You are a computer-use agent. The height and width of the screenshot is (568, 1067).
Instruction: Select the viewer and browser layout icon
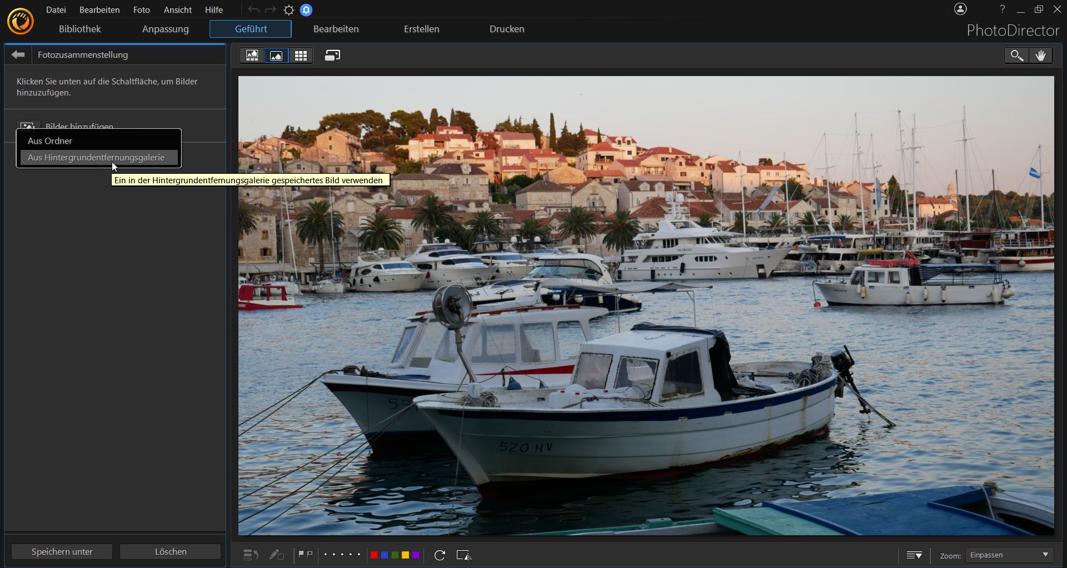252,56
